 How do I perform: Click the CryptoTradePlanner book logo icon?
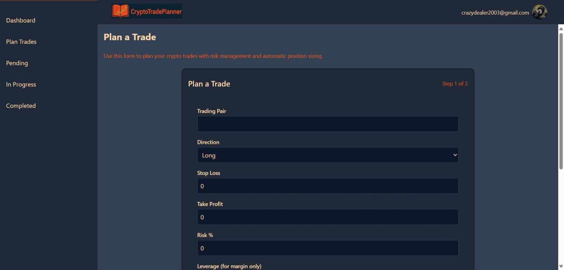click(x=120, y=11)
